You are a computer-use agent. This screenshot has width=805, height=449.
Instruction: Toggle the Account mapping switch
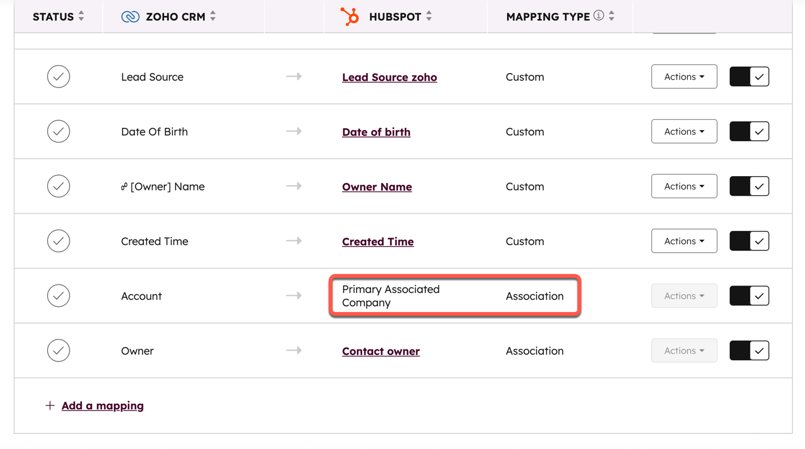749,295
